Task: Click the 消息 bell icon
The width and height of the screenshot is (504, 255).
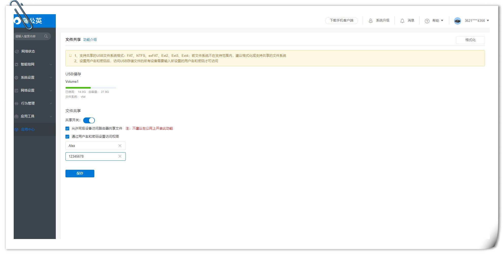Action: (x=402, y=21)
